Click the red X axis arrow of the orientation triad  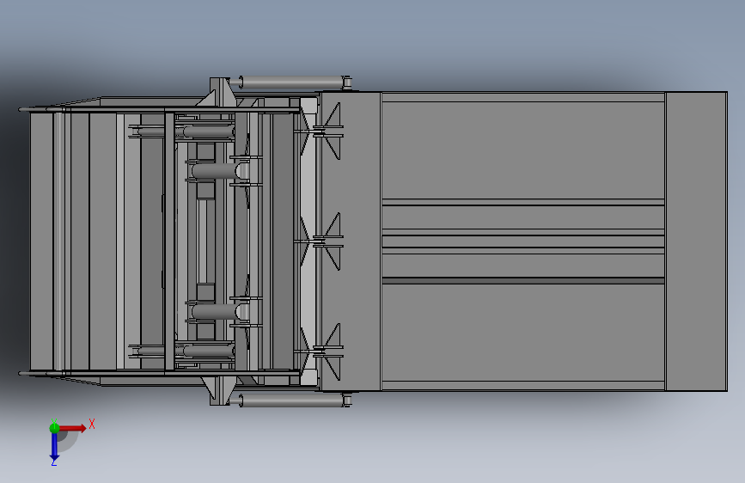coord(72,428)
